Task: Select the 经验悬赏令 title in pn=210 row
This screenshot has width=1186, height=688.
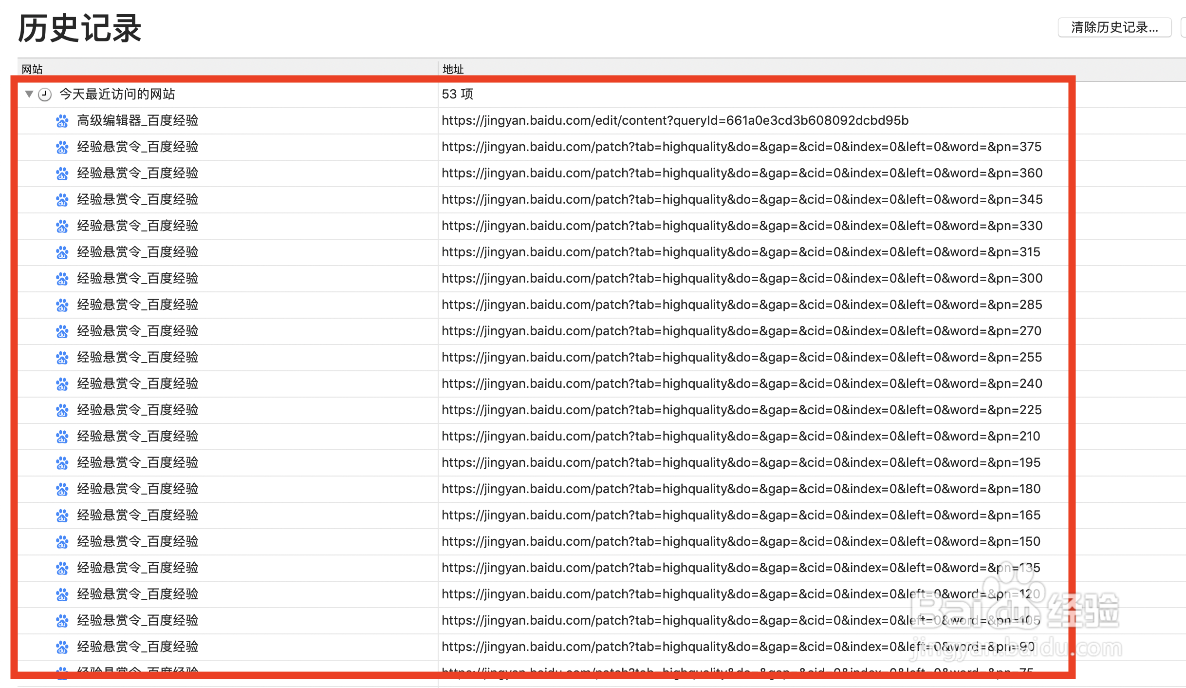Action: 138,436
